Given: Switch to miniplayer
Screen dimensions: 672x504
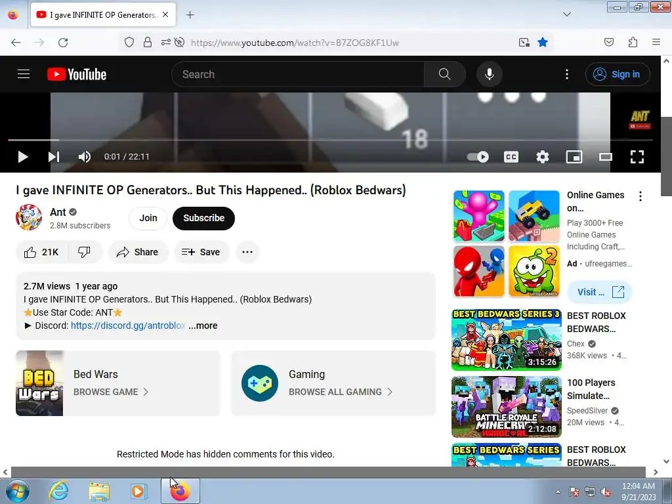Looking at the screenshot, I should click(x=574, y=157).
